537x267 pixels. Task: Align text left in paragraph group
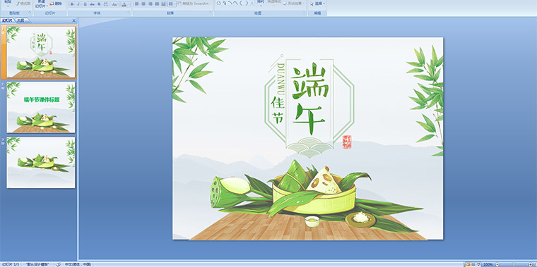tap(136, 4)
